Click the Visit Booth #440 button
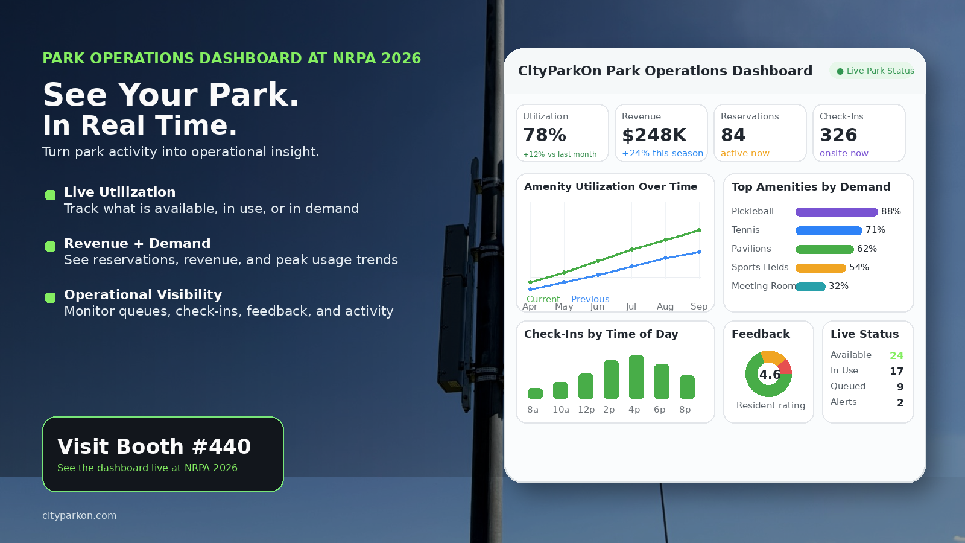The height and width of the screenshot is (543, 965). tap(163, 454)
